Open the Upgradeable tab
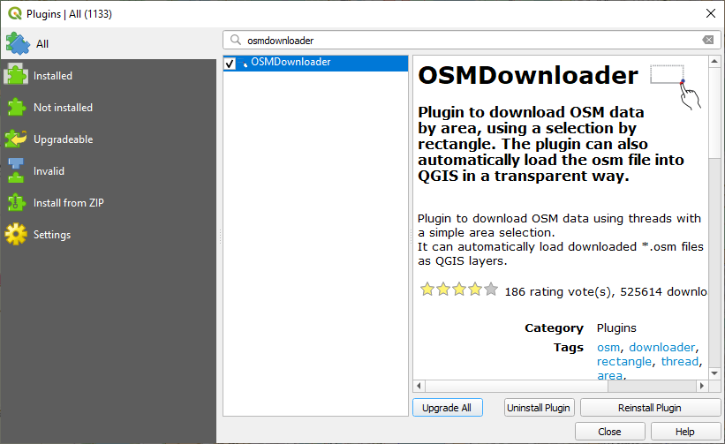 click(63, 139)
